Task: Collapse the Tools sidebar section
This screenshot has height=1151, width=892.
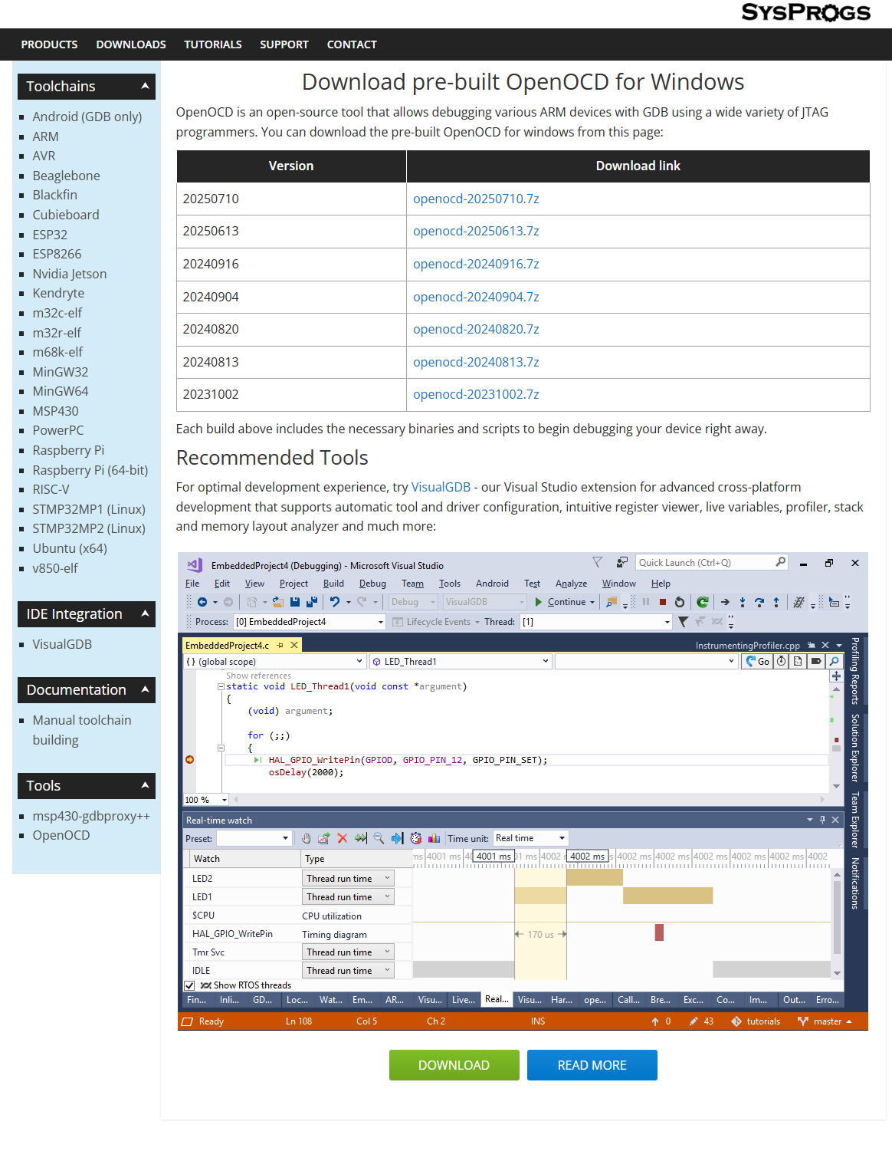Action: (x=144, y=785)
